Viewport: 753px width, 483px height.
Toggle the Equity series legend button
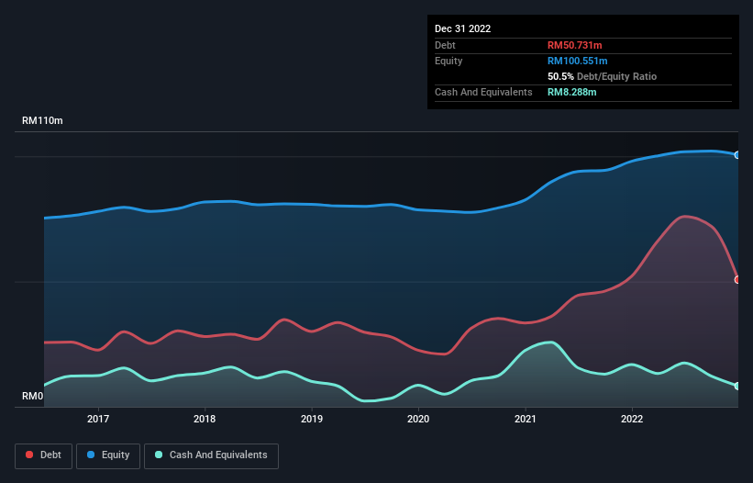(x=108, y=455)
